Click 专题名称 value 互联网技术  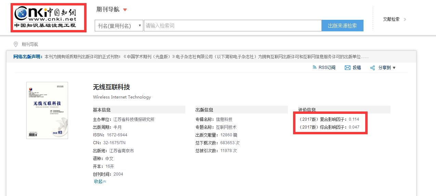coord(226,127)
